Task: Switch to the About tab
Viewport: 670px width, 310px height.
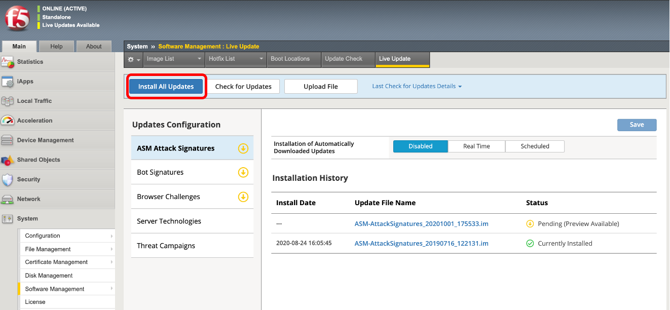Action: [x=94, y=46]
